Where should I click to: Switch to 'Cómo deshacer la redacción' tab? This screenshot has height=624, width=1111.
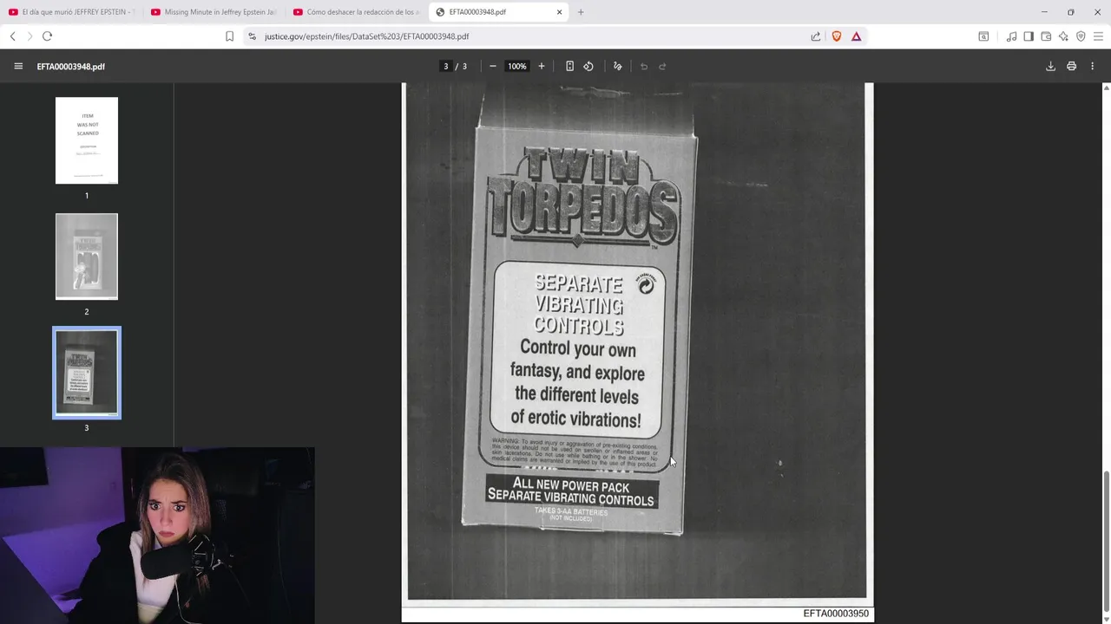click(356, 12)
